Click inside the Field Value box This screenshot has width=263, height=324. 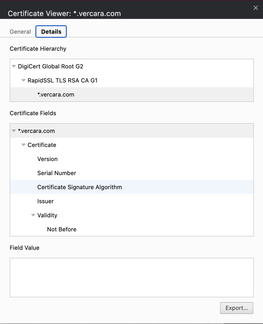131,277
